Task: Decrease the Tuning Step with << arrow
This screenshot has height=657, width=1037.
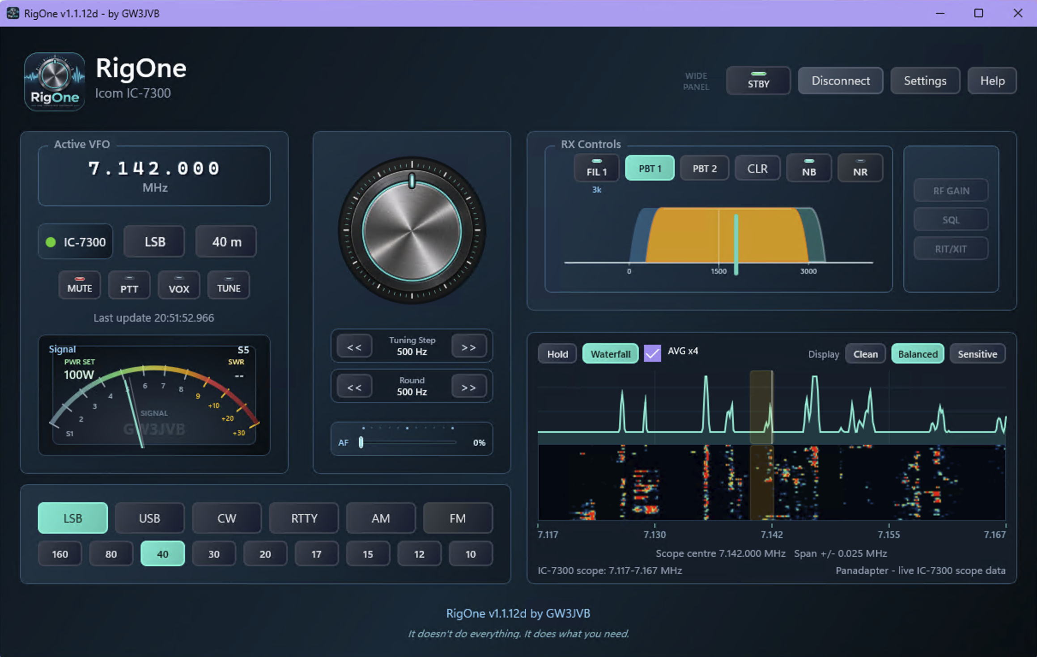Action: 354,346
